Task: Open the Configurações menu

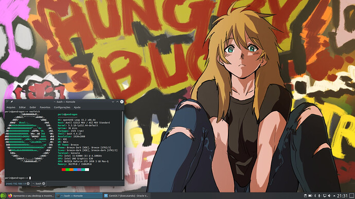Action: pos(62,107)
